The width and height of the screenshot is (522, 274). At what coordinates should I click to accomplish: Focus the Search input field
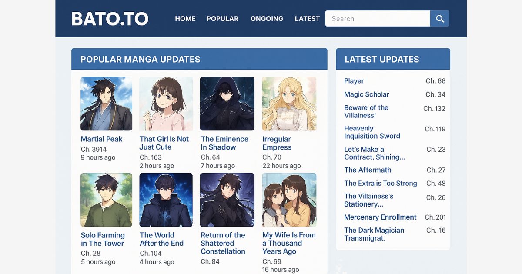pos(377,19)
